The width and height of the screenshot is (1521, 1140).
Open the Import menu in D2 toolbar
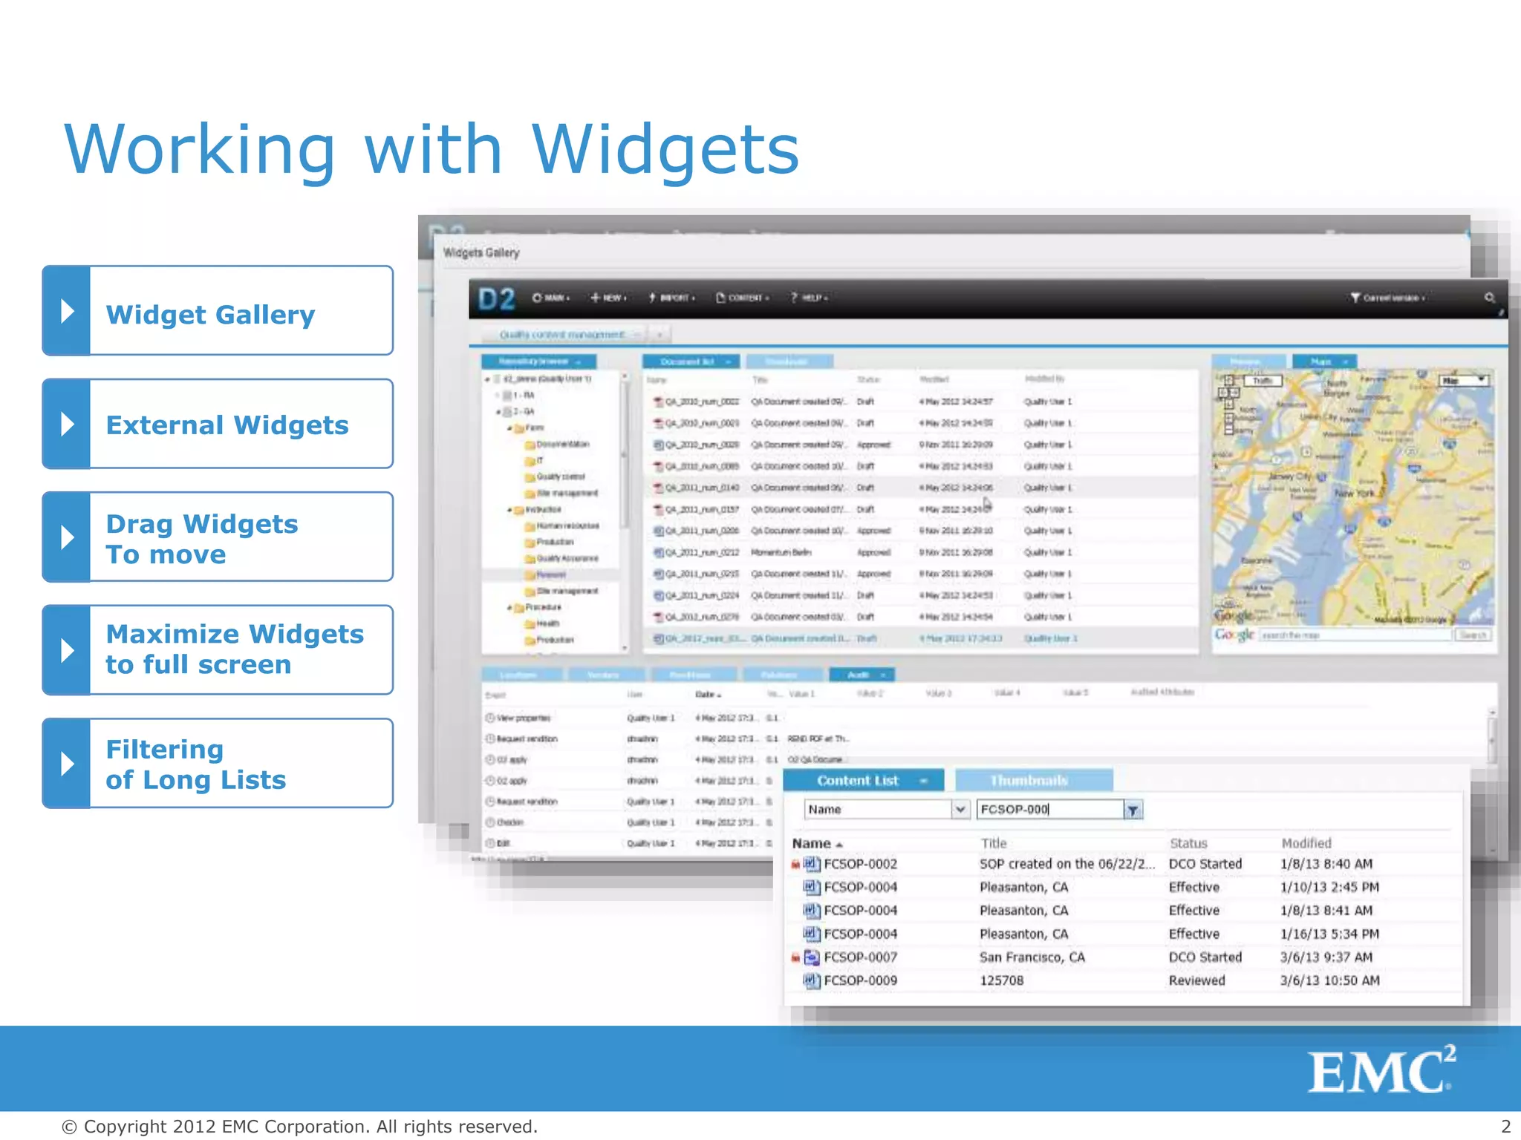pos(671,298)
